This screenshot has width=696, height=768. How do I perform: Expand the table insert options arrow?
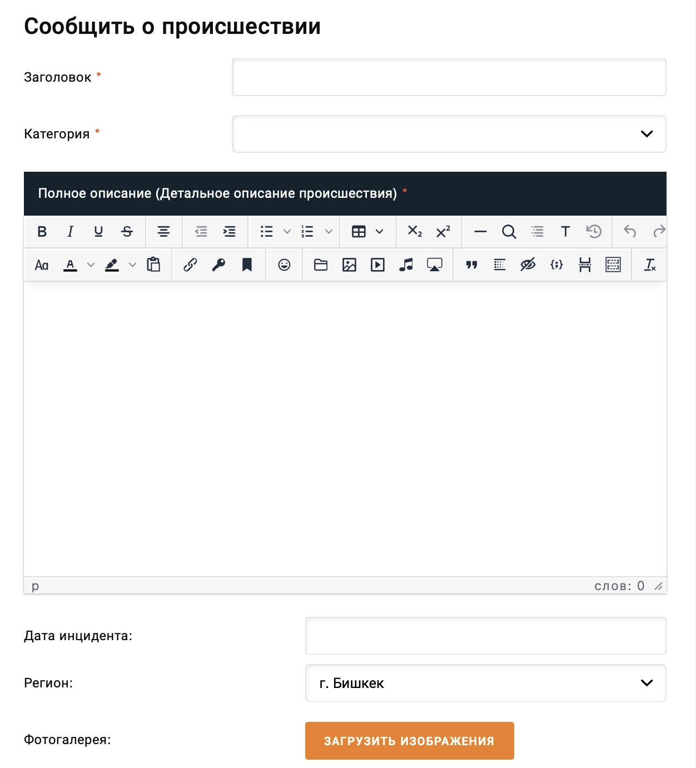(x=380, y=232)
